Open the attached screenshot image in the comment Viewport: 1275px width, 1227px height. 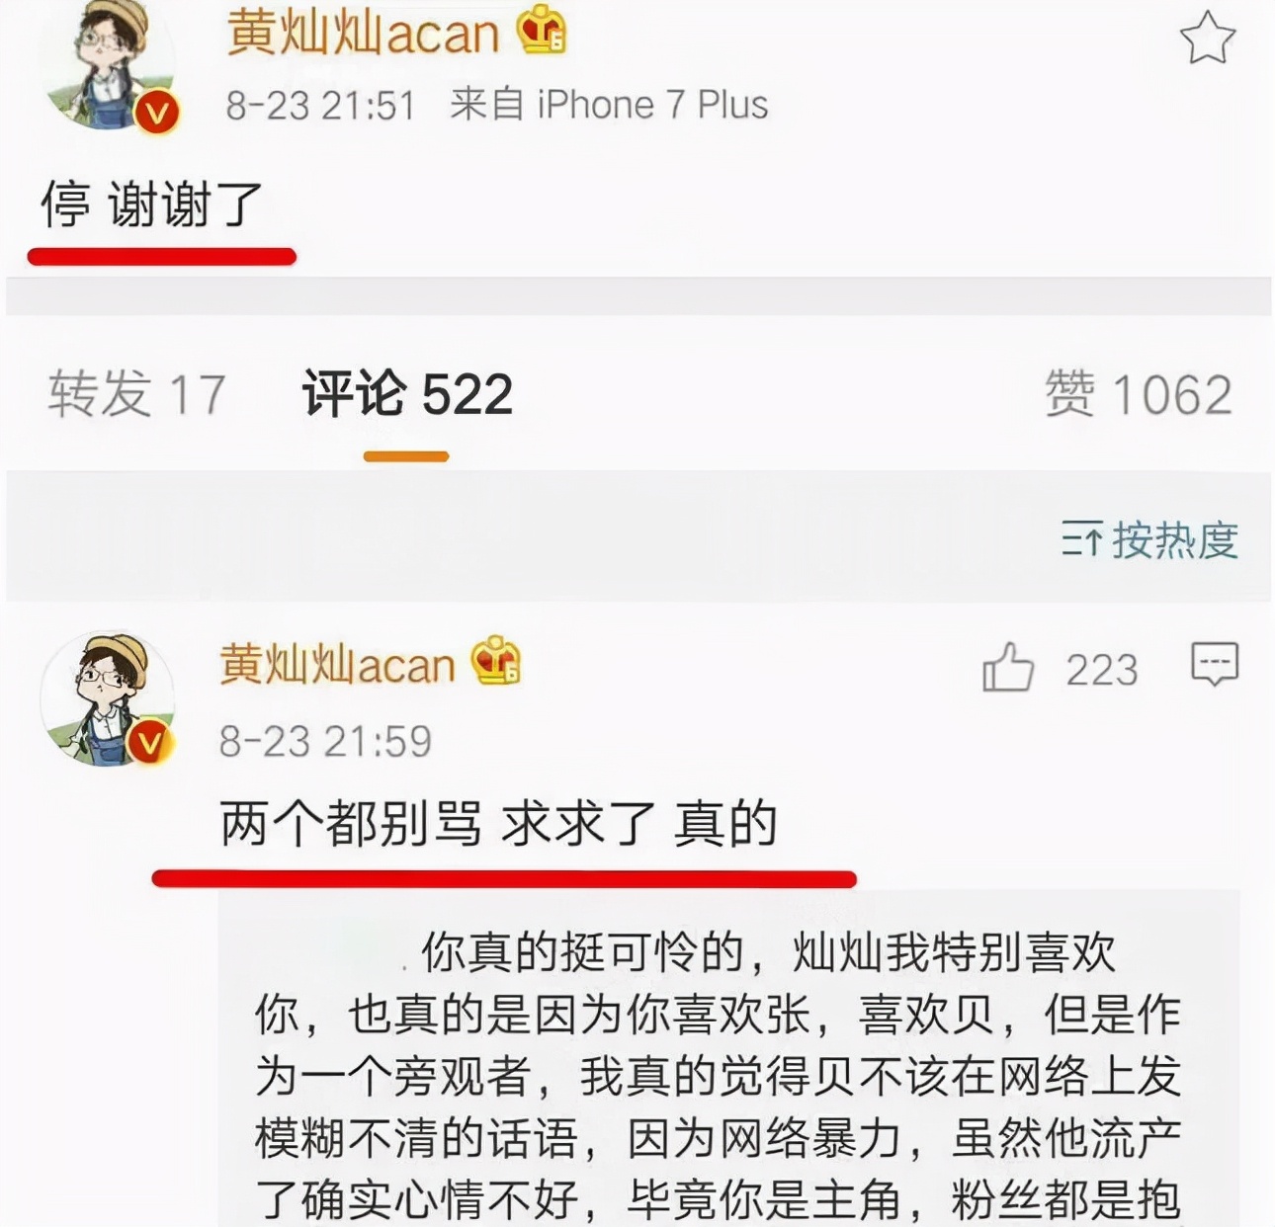(728, 1058)
